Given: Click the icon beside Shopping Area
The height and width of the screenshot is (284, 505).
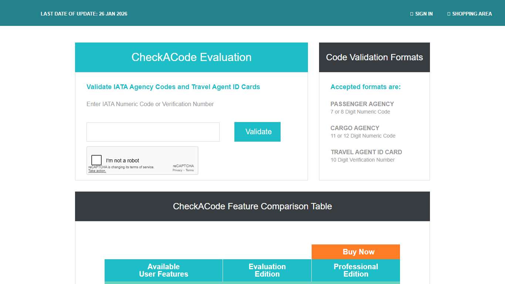Looking at the screenshot, I should tap(449, 14).
